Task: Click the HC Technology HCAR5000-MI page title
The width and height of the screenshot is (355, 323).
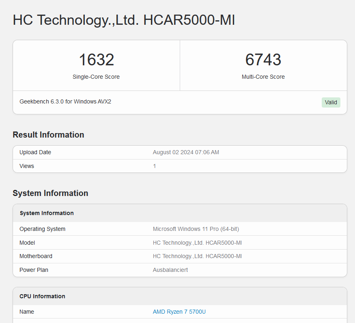Action: (x=124, y=20)
